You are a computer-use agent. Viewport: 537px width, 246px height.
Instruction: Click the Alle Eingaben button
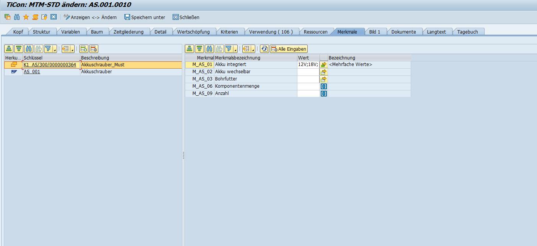coord(289,49)
